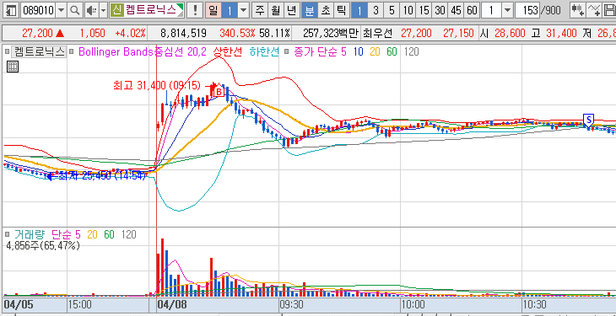This screenshot has height=316, width=616.
Task: Click the 켐트로닉스 chart legend label
Action: pyautogui.click(x=39, y=51)
